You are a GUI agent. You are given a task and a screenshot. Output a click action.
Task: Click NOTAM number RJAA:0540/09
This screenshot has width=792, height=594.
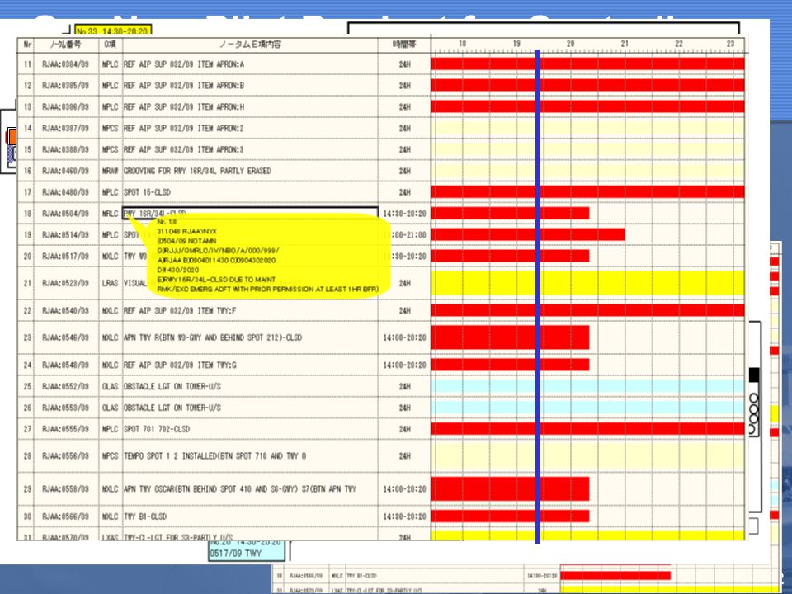coord(66,311)
